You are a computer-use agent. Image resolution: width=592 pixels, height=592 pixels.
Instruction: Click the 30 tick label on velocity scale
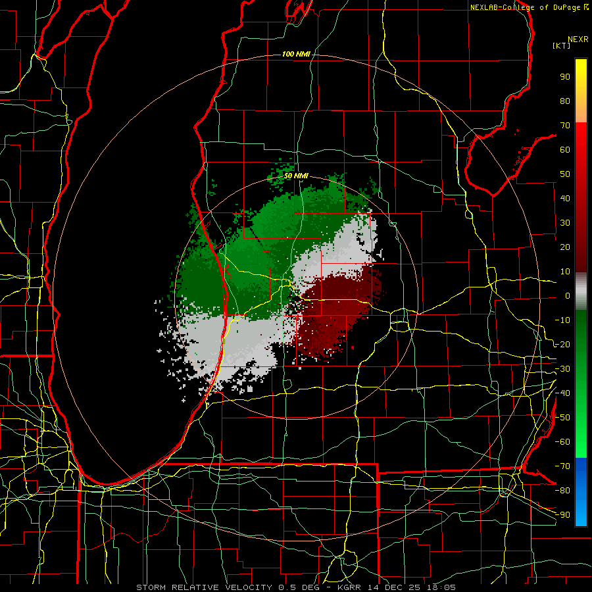565,223
